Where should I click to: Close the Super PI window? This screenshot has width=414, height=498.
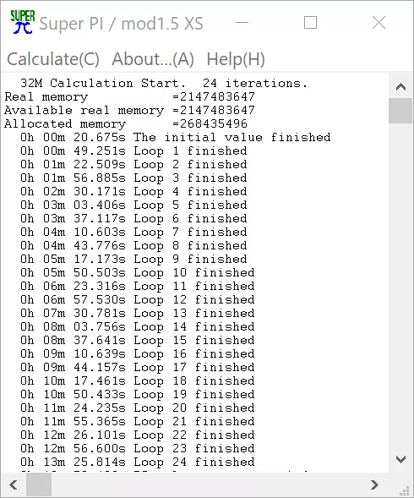click(x=379, y=23)
